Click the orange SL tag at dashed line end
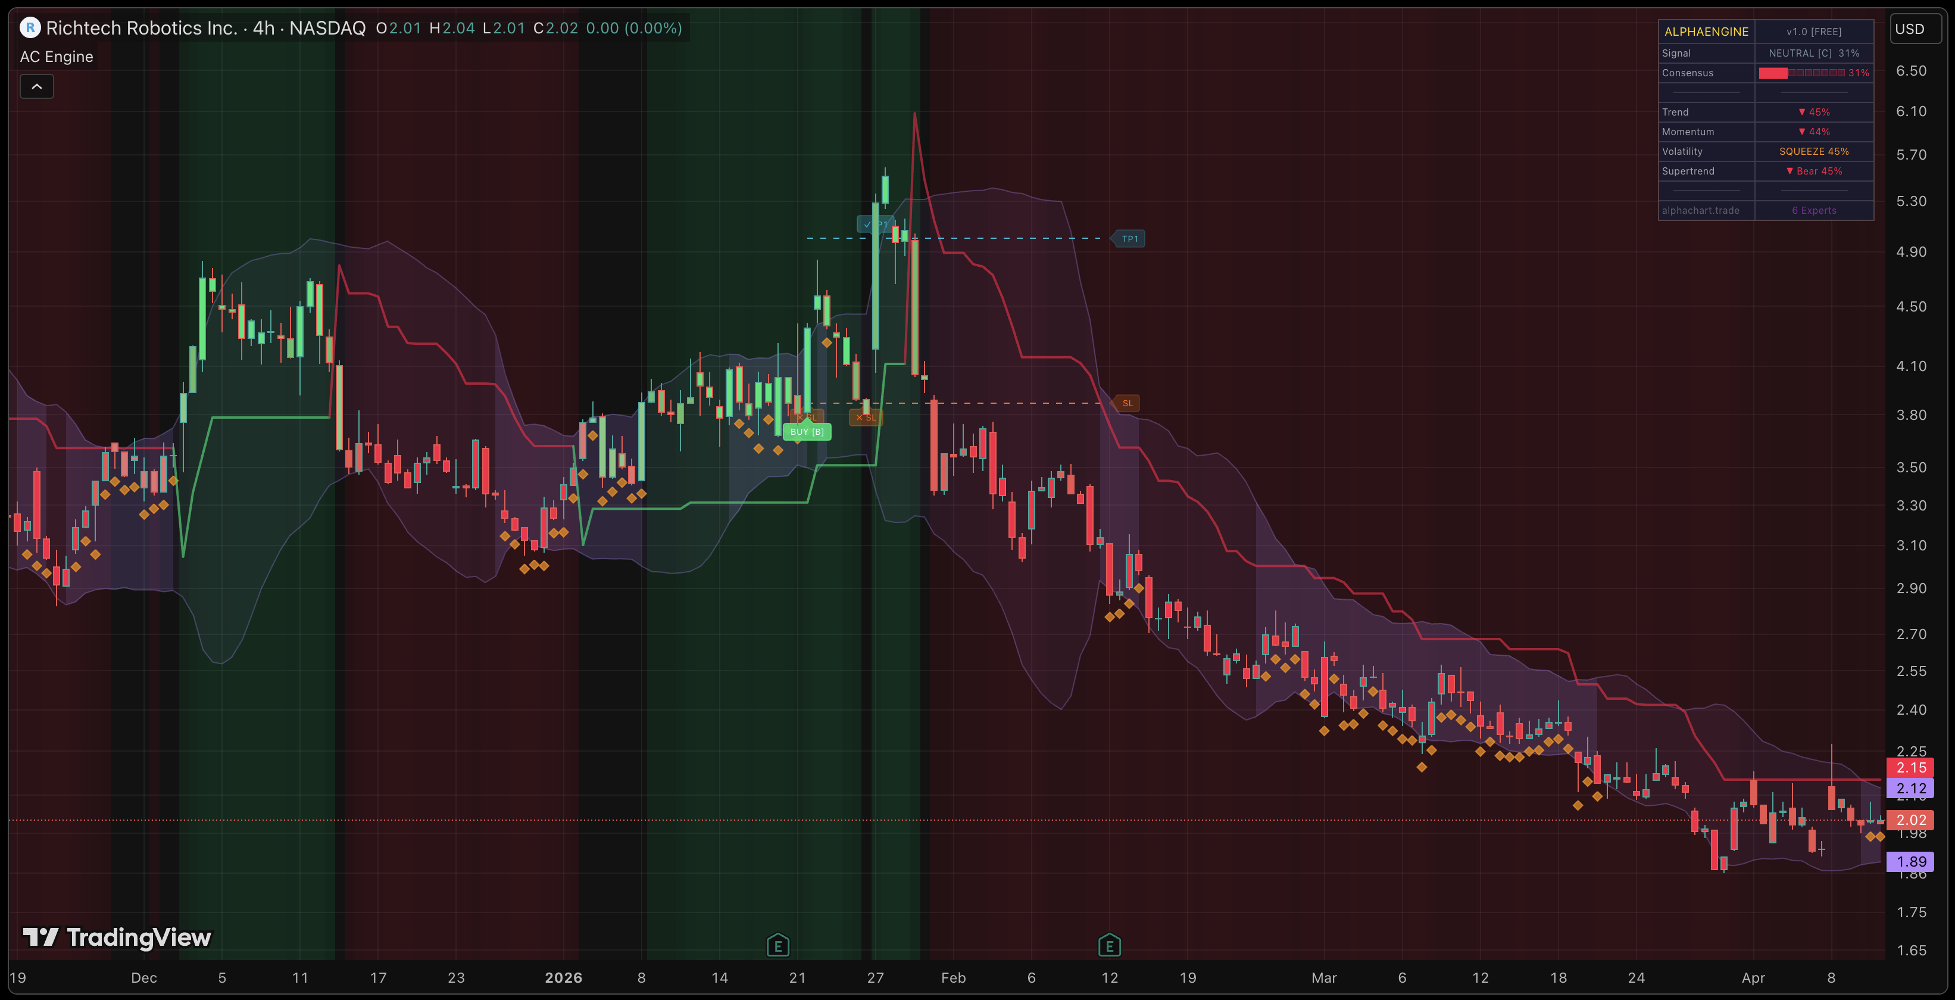Viewport: 1955px width, 1000px height. click(1127, 403)
